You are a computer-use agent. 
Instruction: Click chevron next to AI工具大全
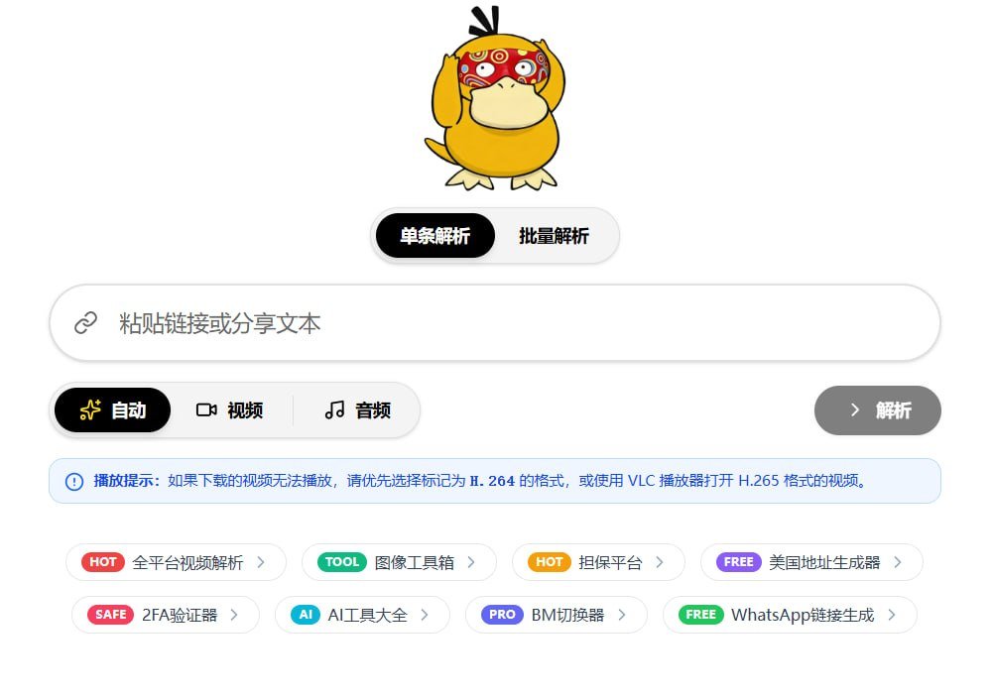425,614
